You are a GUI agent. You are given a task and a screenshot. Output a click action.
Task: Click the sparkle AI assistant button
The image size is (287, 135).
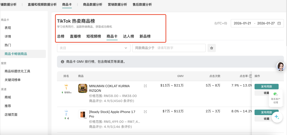(277, 117)
